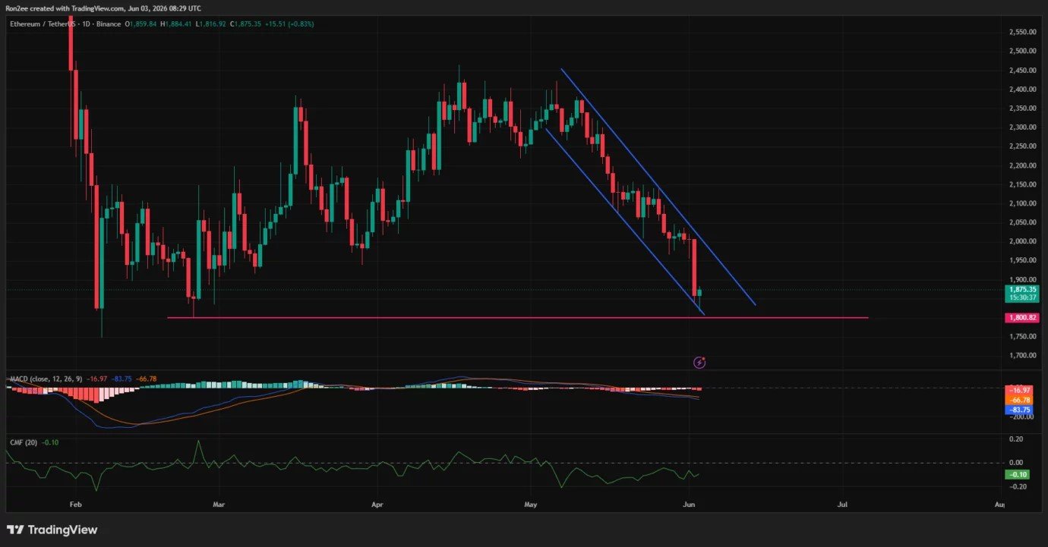The width and height of the screenshot is (1048, 547).
Task: Click the 1,750.00 price axis label
Action: coord(1023,336)
